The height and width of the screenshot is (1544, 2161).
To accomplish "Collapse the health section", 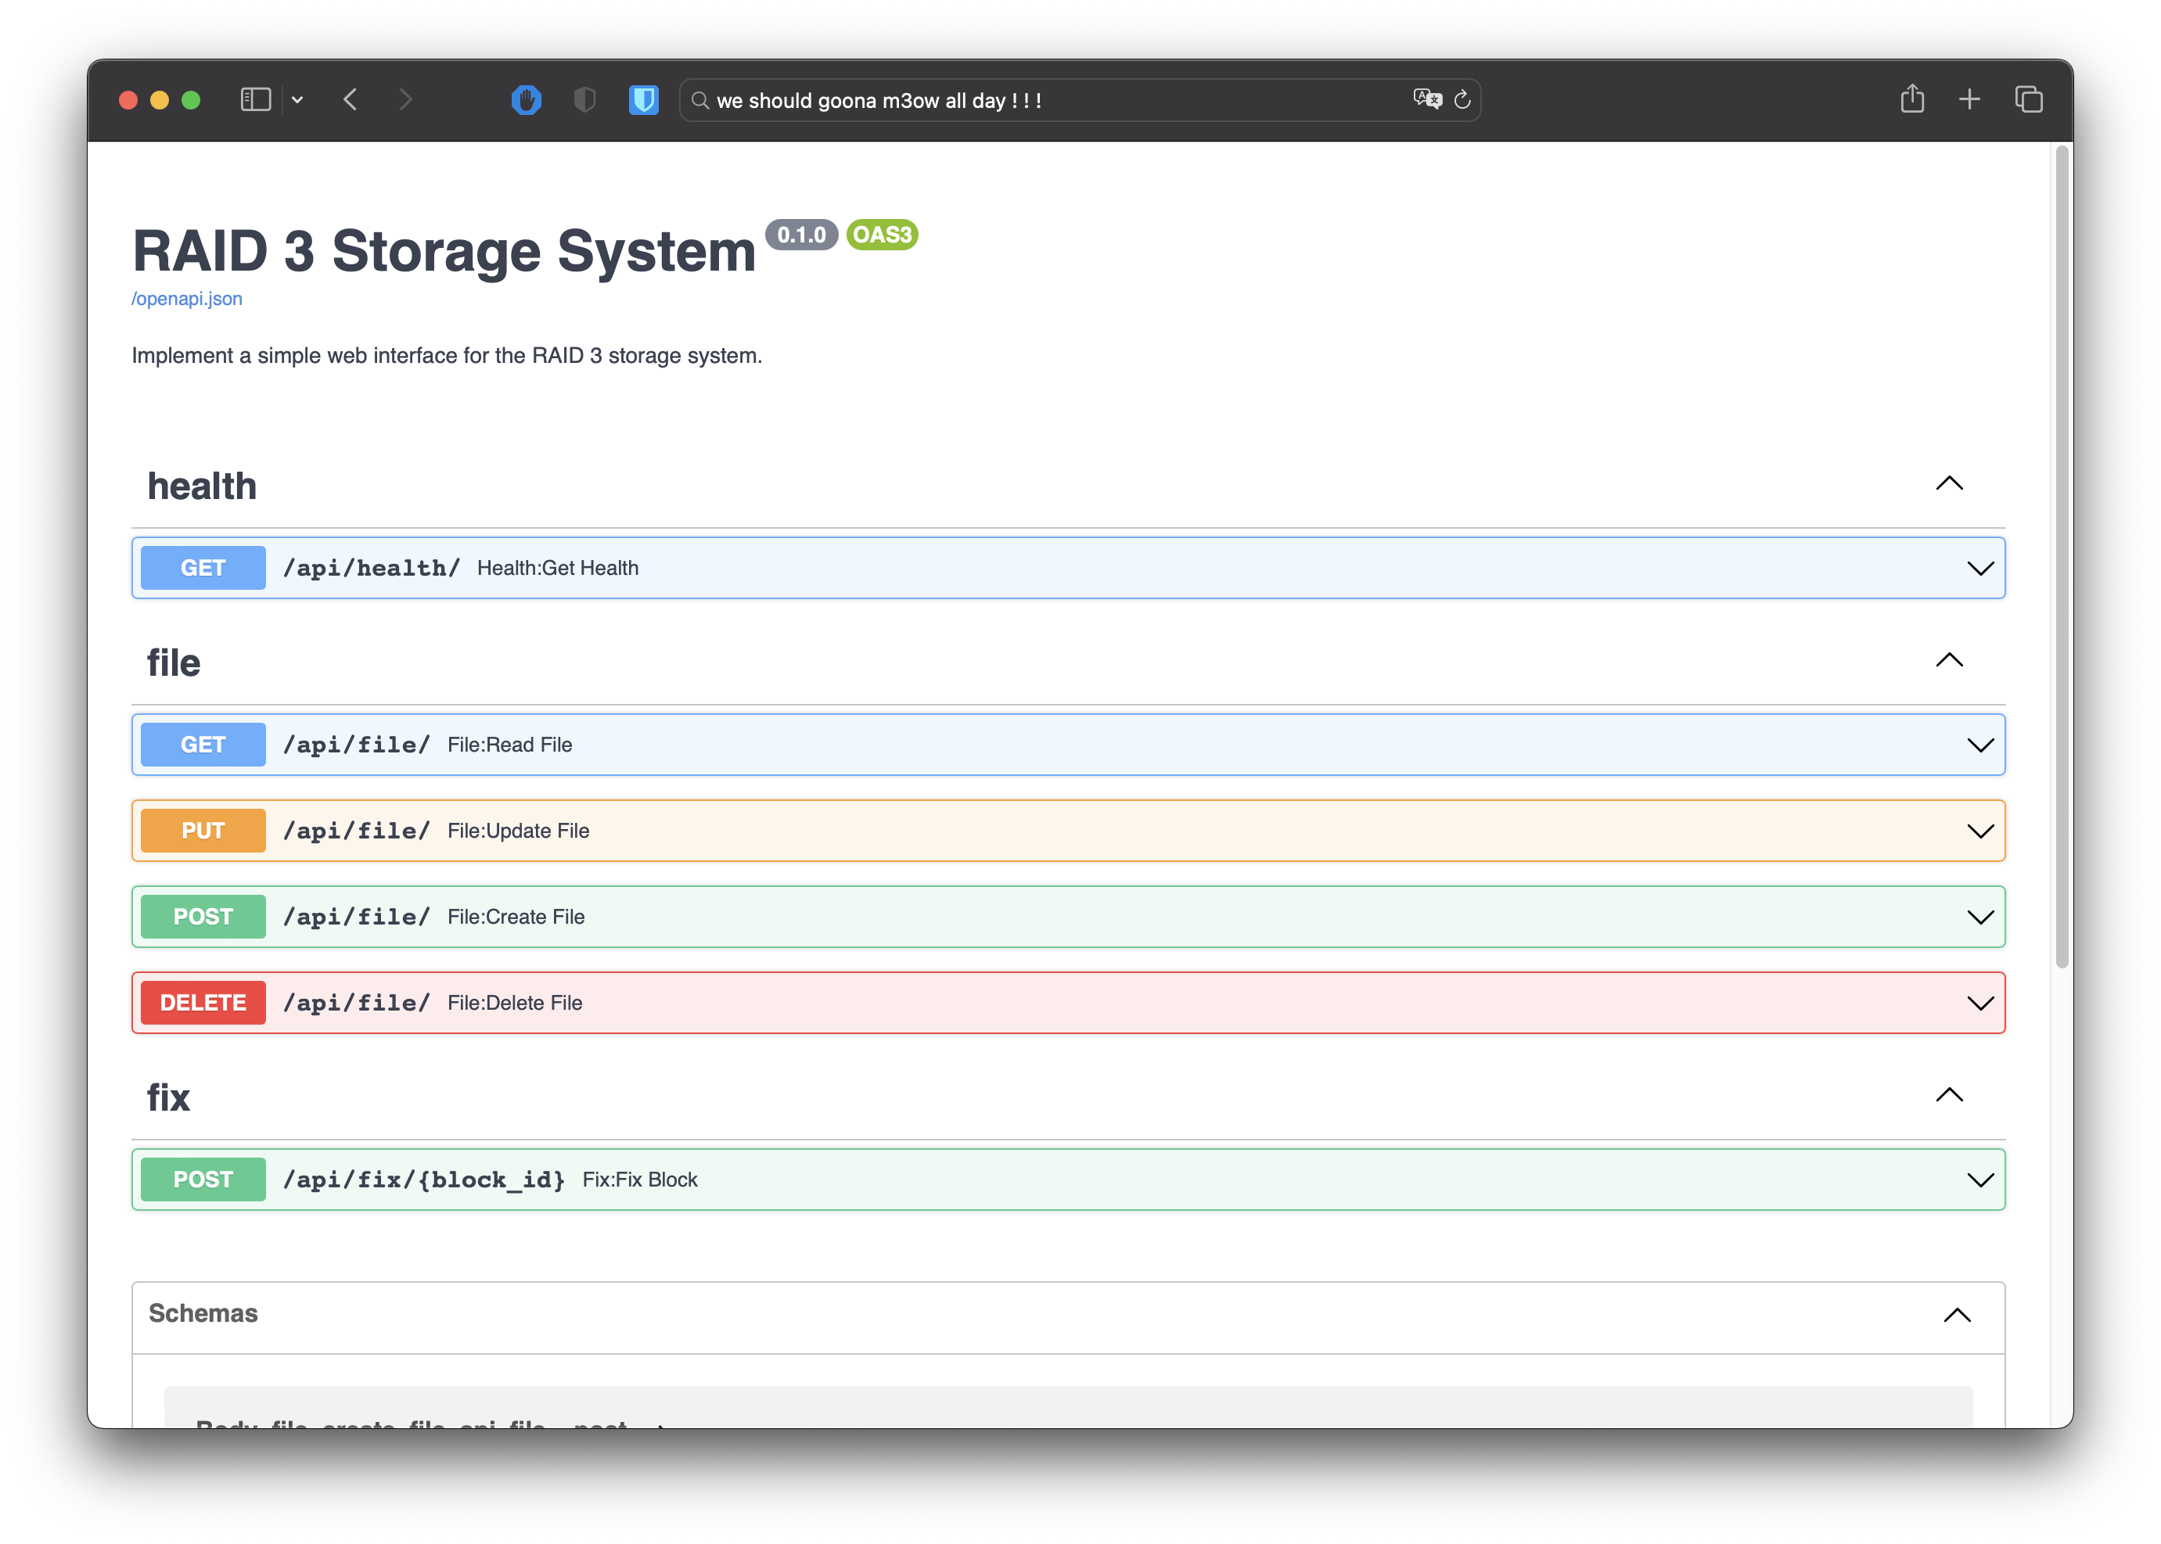I will [1949, 484].
